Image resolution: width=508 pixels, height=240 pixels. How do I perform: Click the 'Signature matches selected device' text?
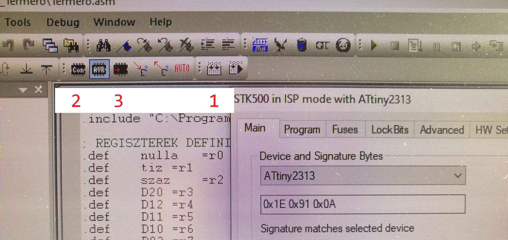337,228
